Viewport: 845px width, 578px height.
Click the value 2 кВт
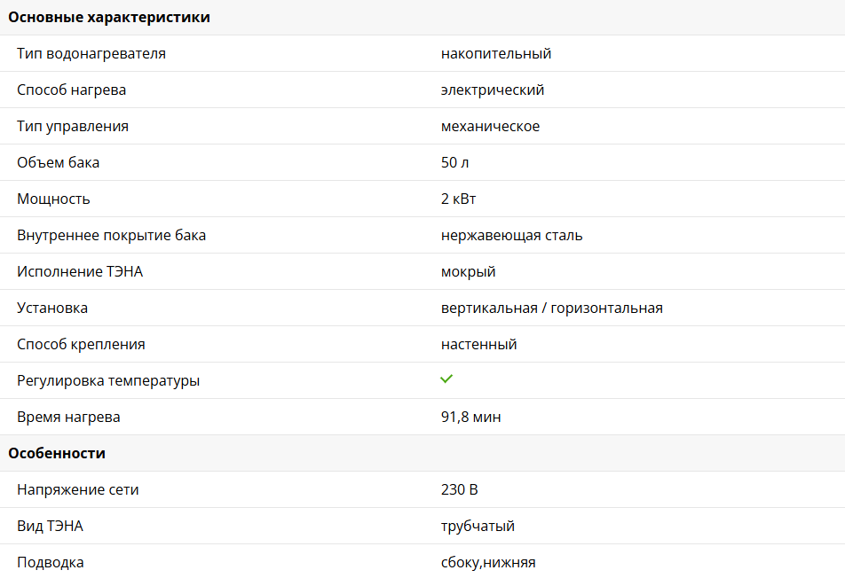[458, 199]
